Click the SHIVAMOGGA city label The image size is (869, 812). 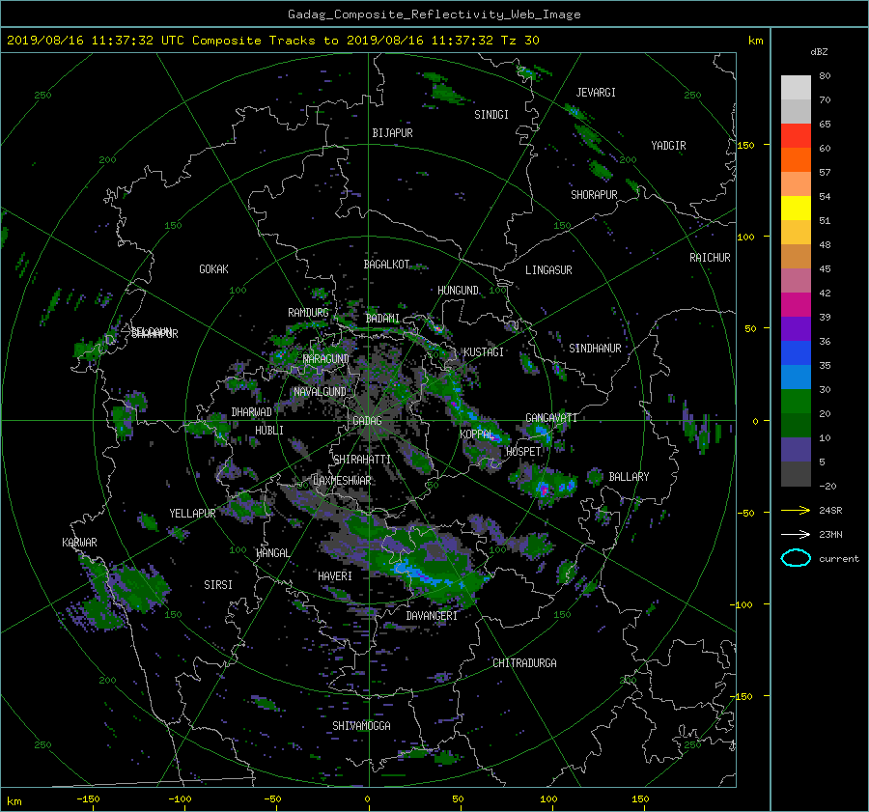tap(361, 726)
